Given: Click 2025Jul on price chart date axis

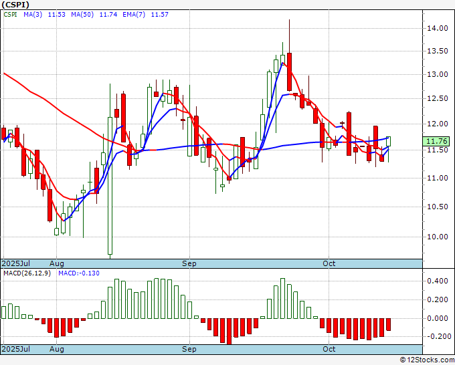Looking at the screenshot, I should [x=16, y=263].
